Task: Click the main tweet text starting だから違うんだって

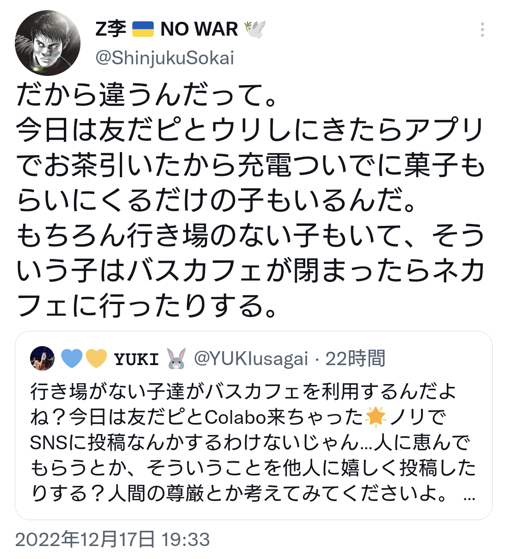Action: coord(251,200)
